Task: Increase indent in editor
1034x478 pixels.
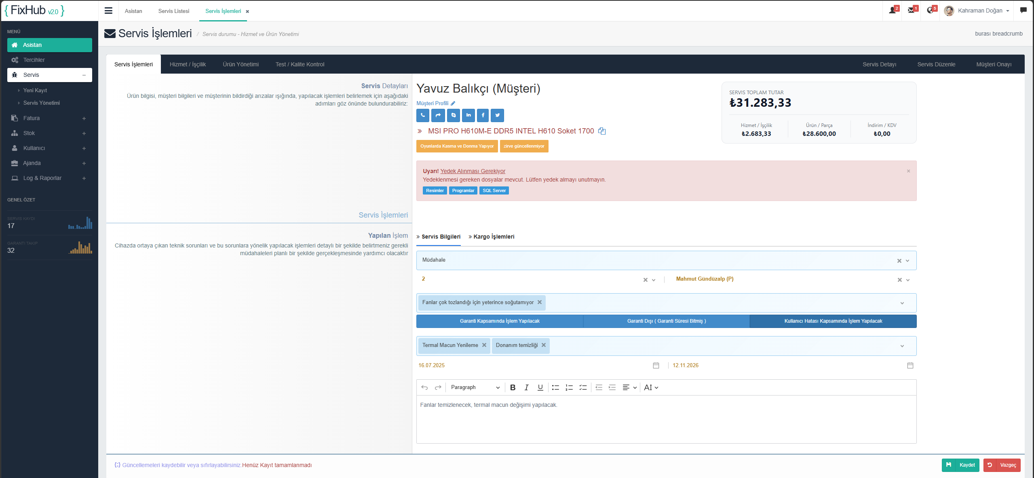Action: 612,387
